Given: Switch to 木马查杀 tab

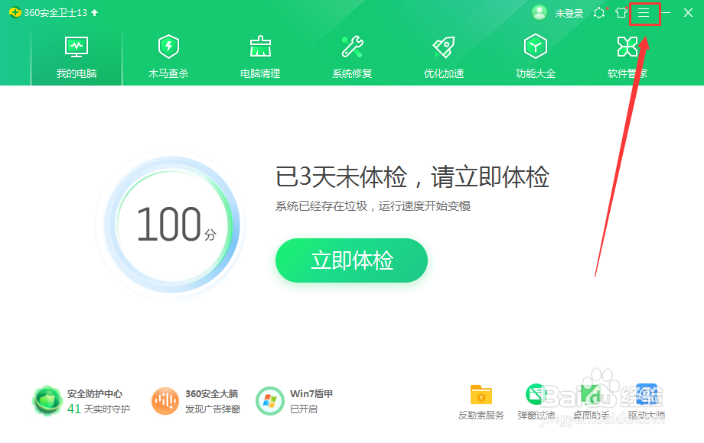Looking at the screenshot, I should 168,57.
